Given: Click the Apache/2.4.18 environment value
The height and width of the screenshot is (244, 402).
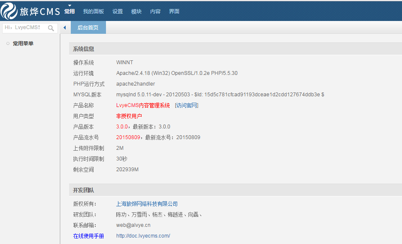Looking at the screenshot, I should click(x=177, y=73).
